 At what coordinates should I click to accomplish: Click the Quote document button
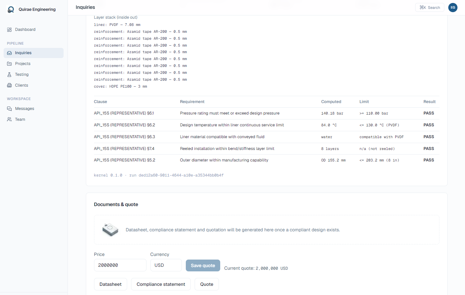tap(207, 284)
